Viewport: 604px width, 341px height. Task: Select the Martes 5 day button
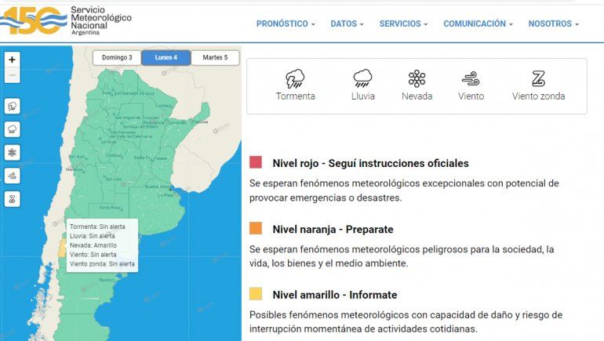[215, 57]
